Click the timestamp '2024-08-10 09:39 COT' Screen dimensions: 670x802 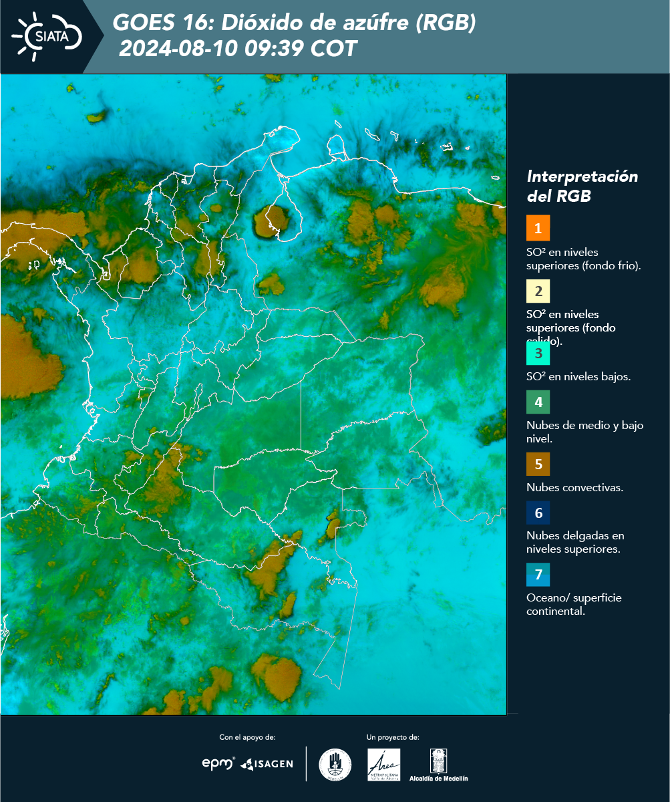pos(238,49)
